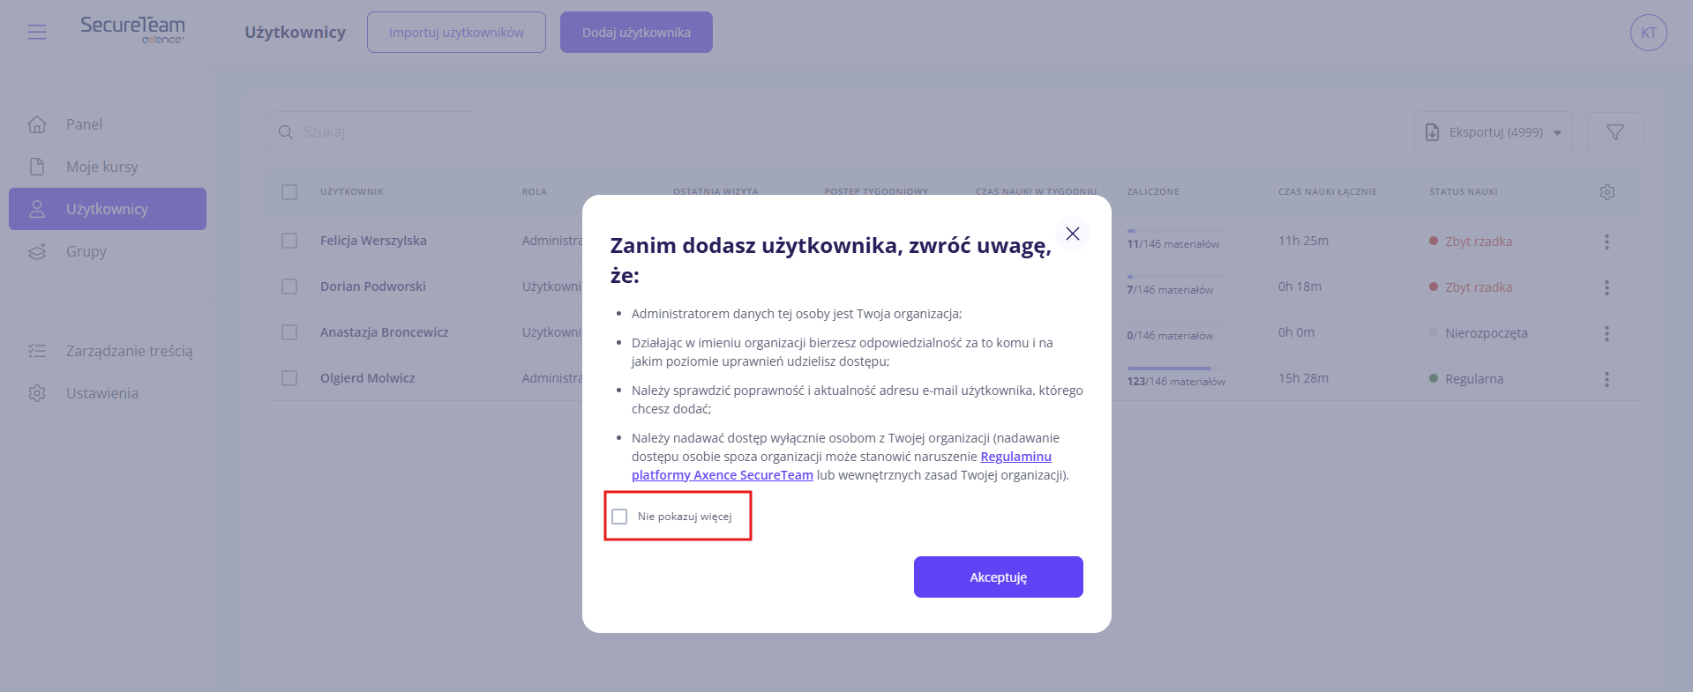Image resolution: width=1693 pixels, height=692 pixels.
Task: Select checkbox for Anastazja Broncewicz
Action: [289, 332]
